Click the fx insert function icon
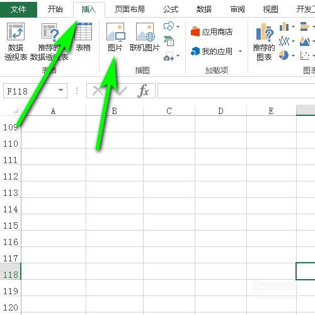This screenshot has width=315, height=315. click(x=144, y=91)
